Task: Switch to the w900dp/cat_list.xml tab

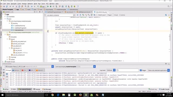Action: pyautogui.click(x=84, y=12)
